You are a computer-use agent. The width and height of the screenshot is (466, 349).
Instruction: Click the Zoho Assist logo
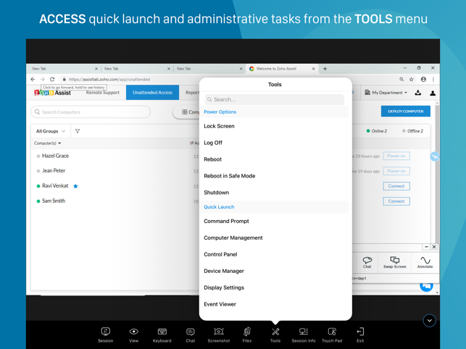[53, 93]
